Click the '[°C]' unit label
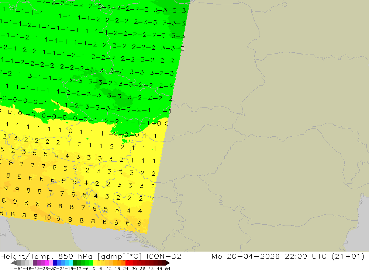 tap(134, 256)
